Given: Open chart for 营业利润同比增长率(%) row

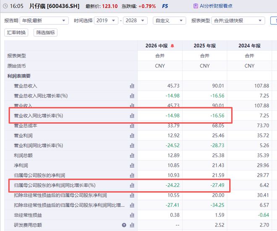Looking at the screenshot, I should [132, 145].
